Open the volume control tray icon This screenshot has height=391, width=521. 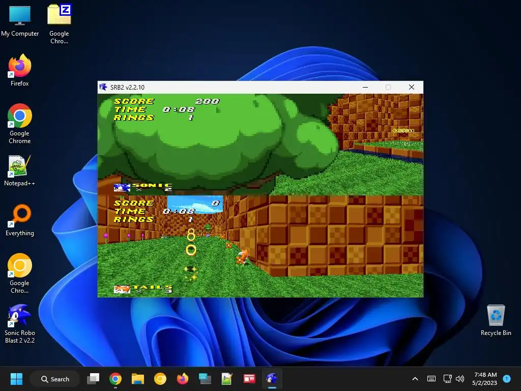(460, 379)
